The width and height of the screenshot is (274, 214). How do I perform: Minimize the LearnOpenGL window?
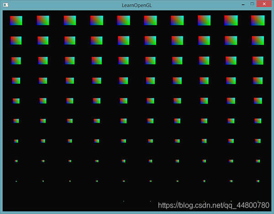pos(243,4)
